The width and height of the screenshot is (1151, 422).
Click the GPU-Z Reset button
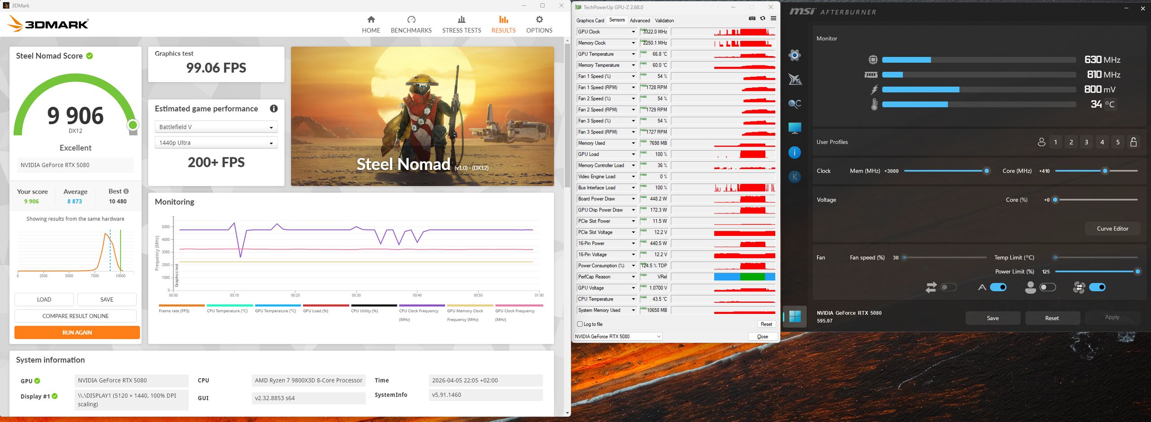[766, 324]
